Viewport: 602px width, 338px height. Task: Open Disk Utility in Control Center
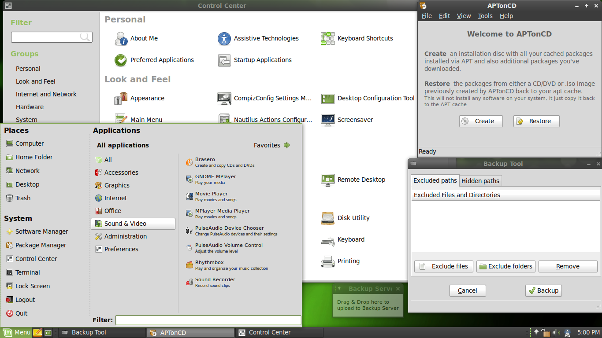(x=345, y=218)
